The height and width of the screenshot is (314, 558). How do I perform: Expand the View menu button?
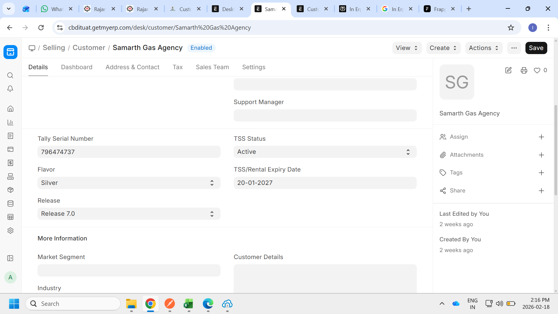click(407, 48)
